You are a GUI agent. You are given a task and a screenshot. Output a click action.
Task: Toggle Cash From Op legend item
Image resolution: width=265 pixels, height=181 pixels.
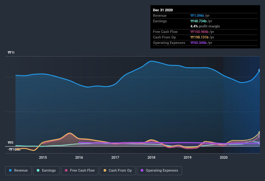coord(118,170)
